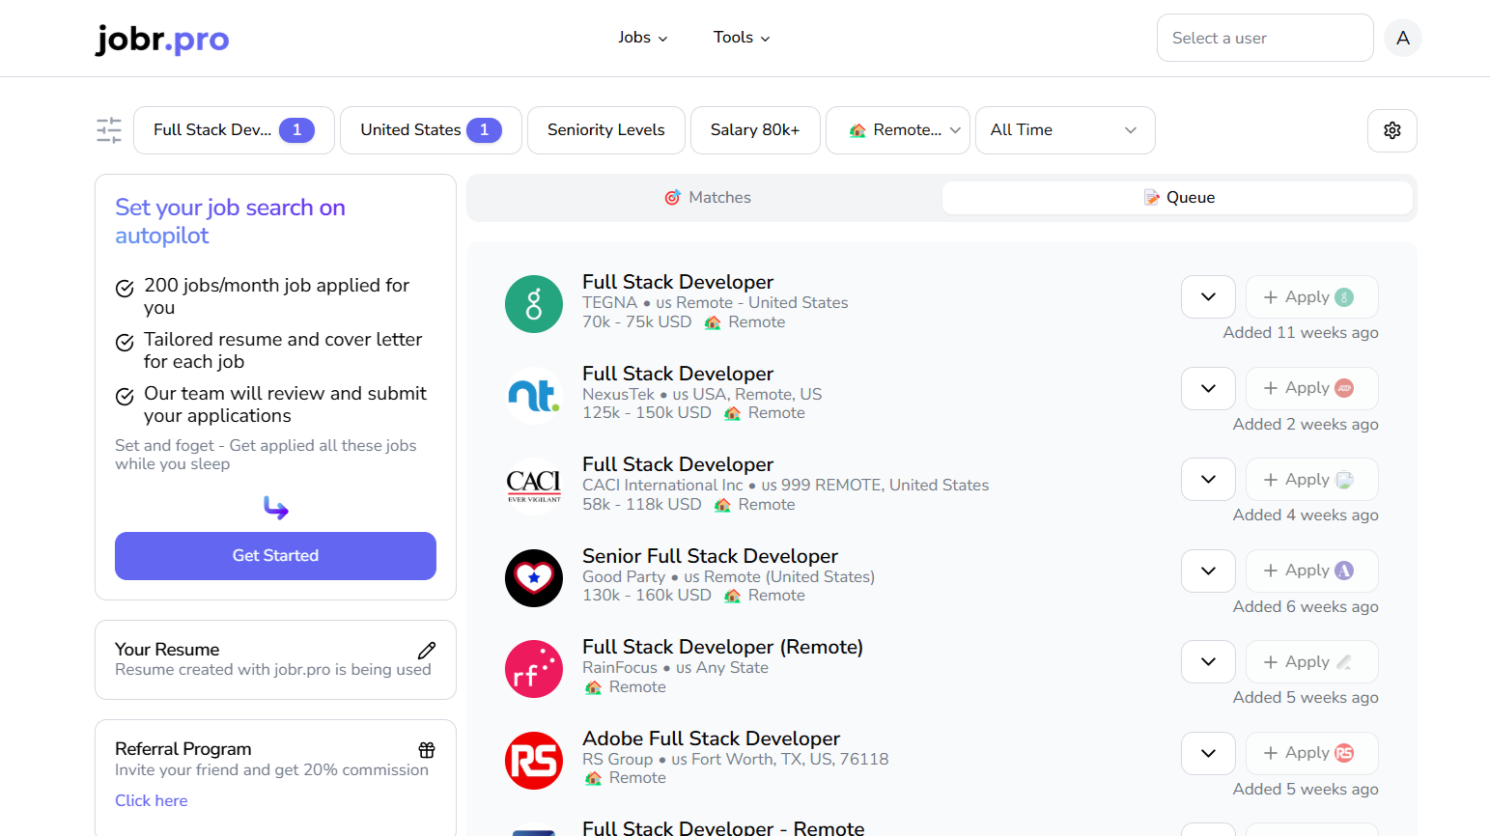Click the Added 11 weeks ago text
The height and width of the screenshot is (836, 1490).
[1301, 333]
